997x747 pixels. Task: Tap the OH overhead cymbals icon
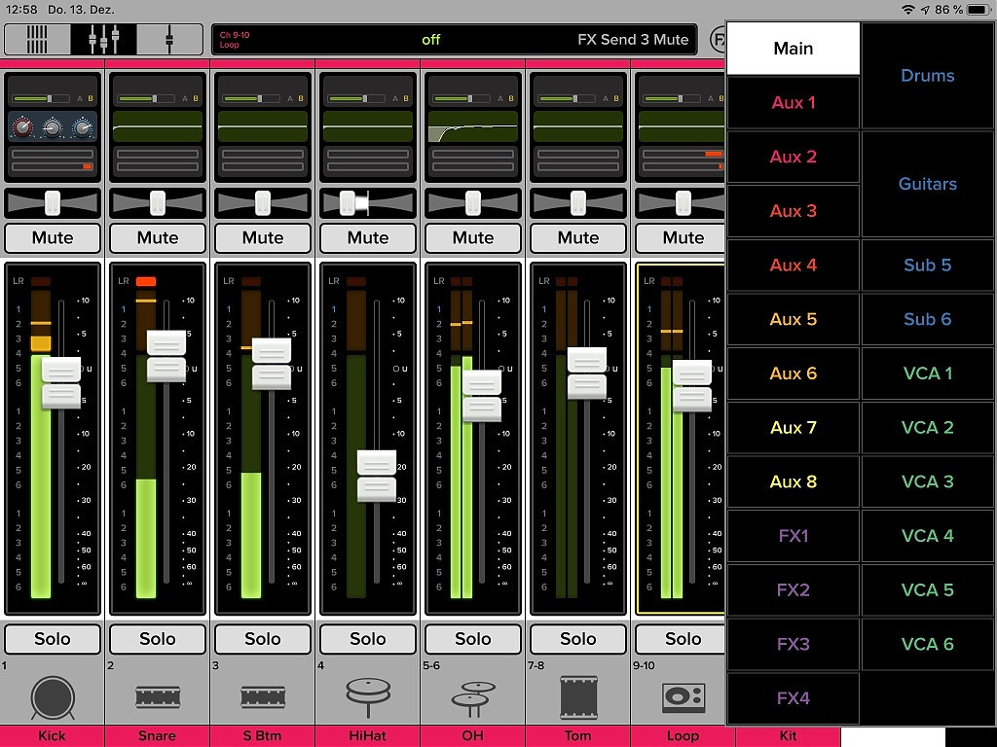coord(473,696)
